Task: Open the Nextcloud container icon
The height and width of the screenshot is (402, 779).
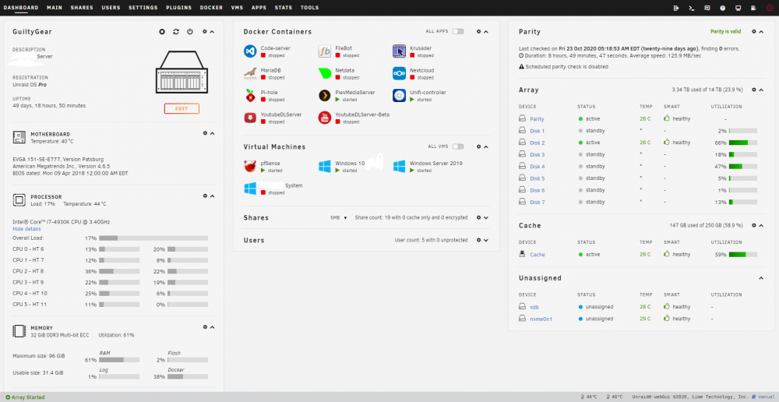Action: (399, 73)
